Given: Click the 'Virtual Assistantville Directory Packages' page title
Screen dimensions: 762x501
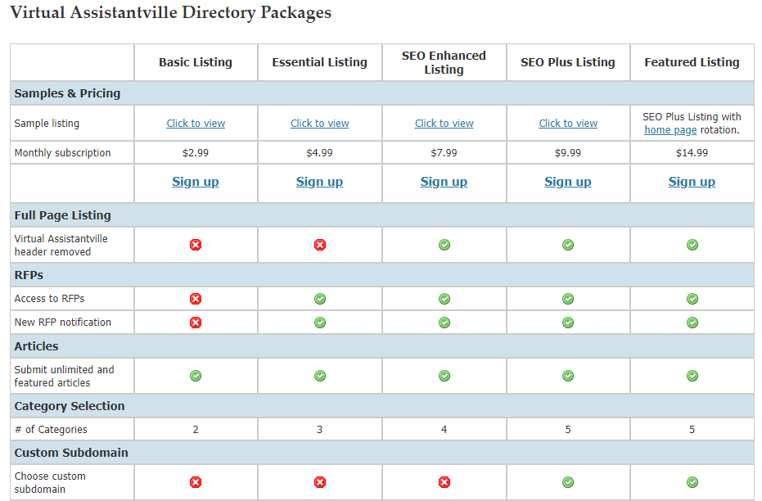Looking at the screenshot, I should [x=170, y=12].
